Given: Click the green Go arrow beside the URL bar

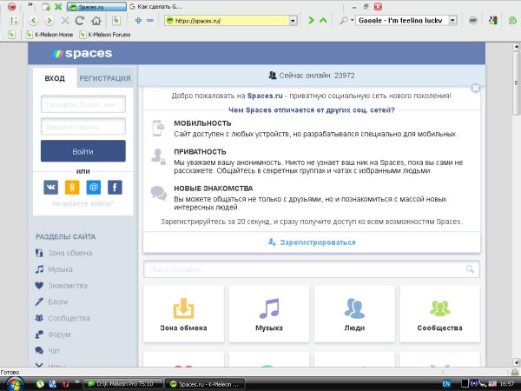Looking at the screenshot, I should (x=311, y=20).
